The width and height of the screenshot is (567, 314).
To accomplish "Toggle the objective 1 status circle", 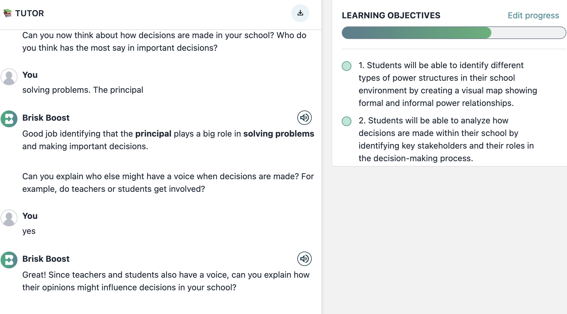I will pyautogui.click(x=347, y=66).
